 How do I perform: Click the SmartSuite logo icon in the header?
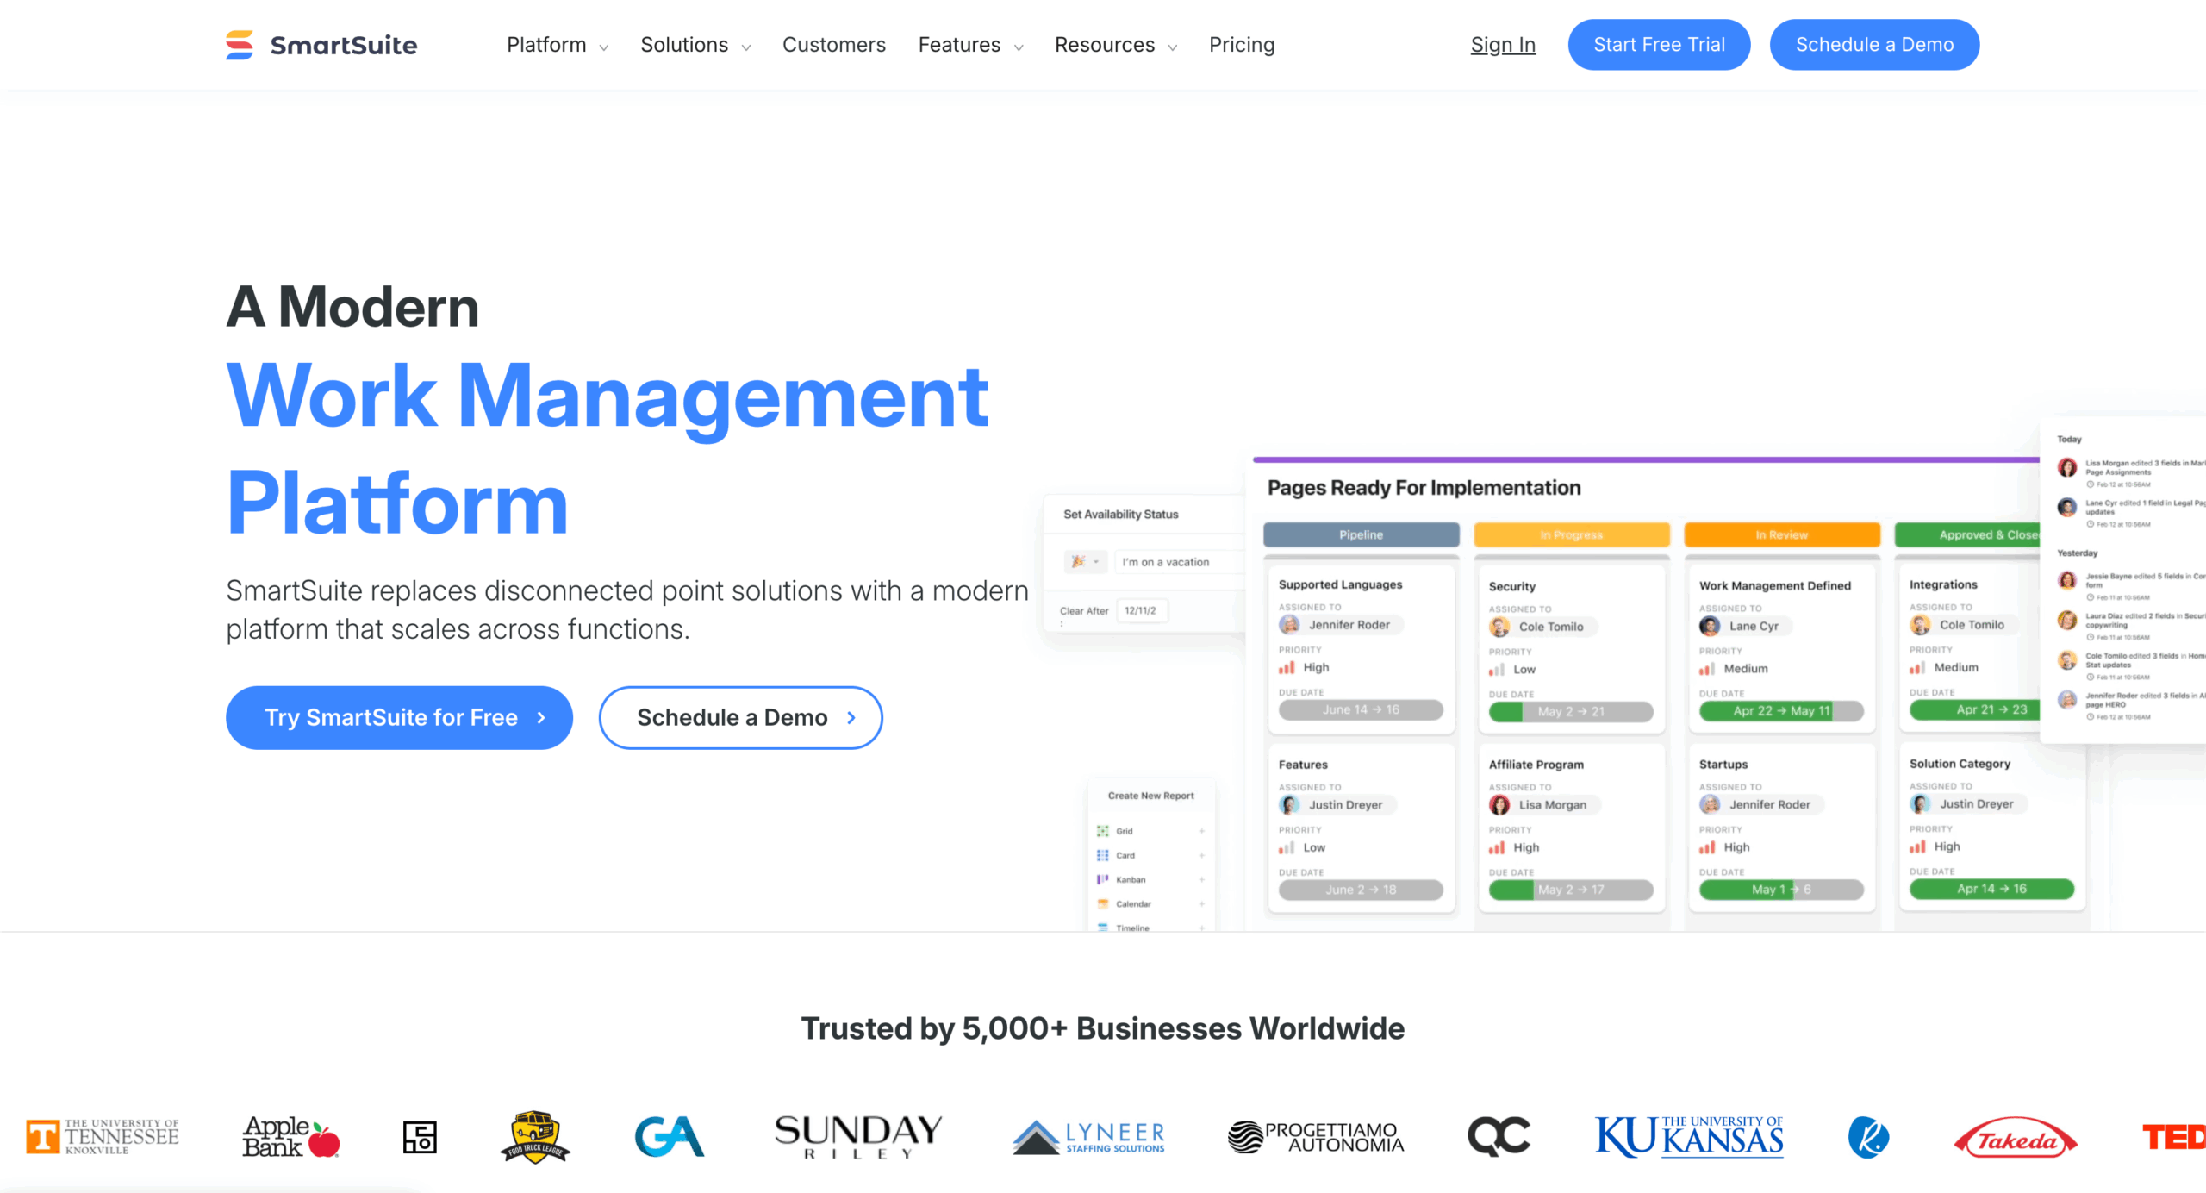pos(238,43)
